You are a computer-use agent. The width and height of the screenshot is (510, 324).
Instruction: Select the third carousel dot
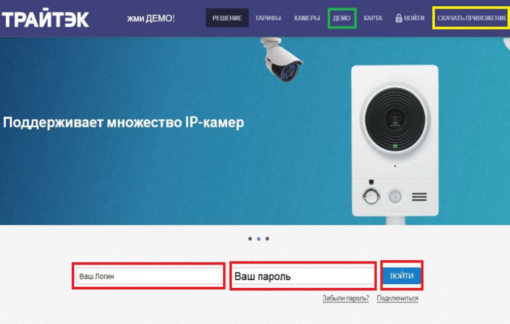[267, 239]
